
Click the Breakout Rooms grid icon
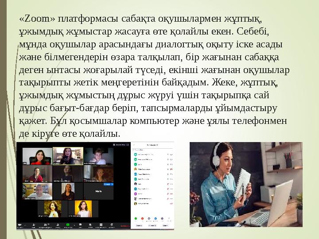(x=101, y=224)
